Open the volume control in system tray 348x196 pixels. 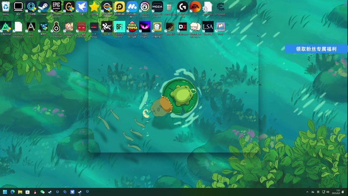point(328,192)
